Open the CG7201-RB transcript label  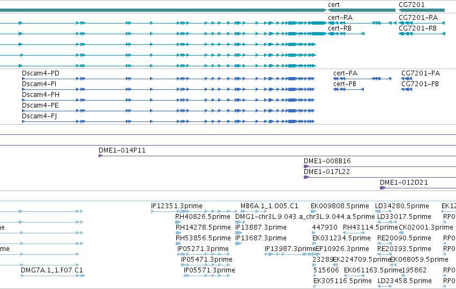pyautogui.click(x=417, y=28)
